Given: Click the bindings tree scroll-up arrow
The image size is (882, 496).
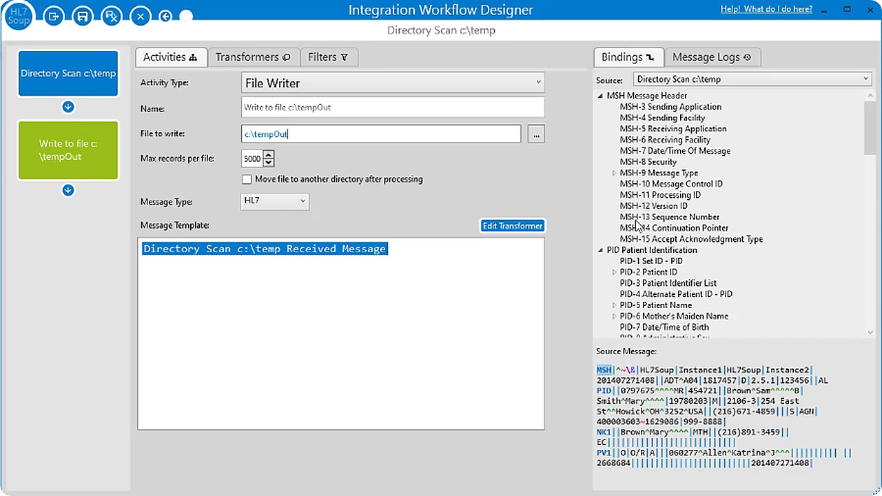Looking at the screenshot, I should [x=870, y=96].
